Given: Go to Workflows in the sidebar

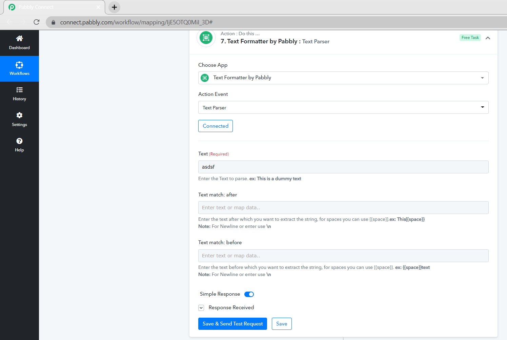Looking at the screenshot, I should pos(19,69).
